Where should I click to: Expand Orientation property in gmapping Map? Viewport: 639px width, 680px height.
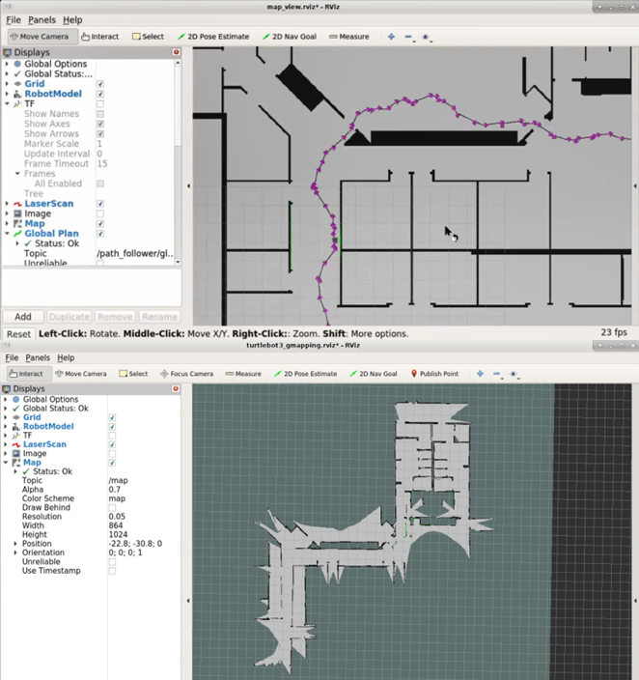pyautogui.click(x=15, y=552)
